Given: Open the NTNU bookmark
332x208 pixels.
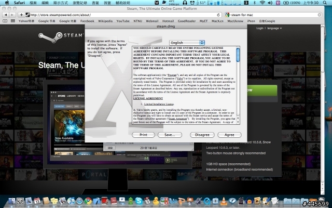Looking at the screenshot, I should 137,21.
